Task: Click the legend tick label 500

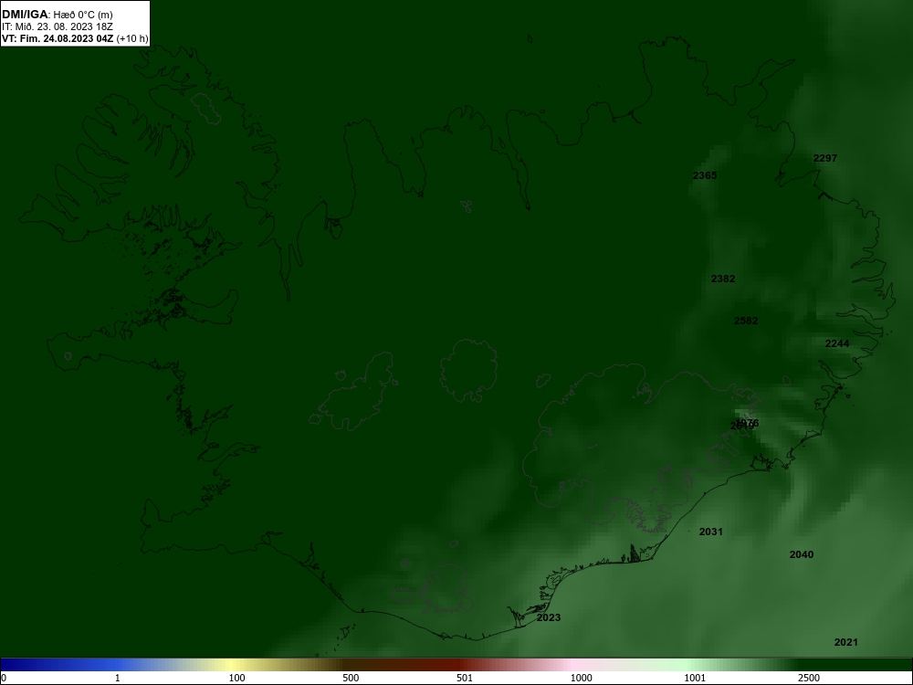Action: click(x=352, y=678)
